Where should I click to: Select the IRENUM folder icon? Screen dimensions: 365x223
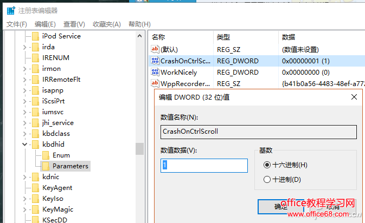pos(35,58)
